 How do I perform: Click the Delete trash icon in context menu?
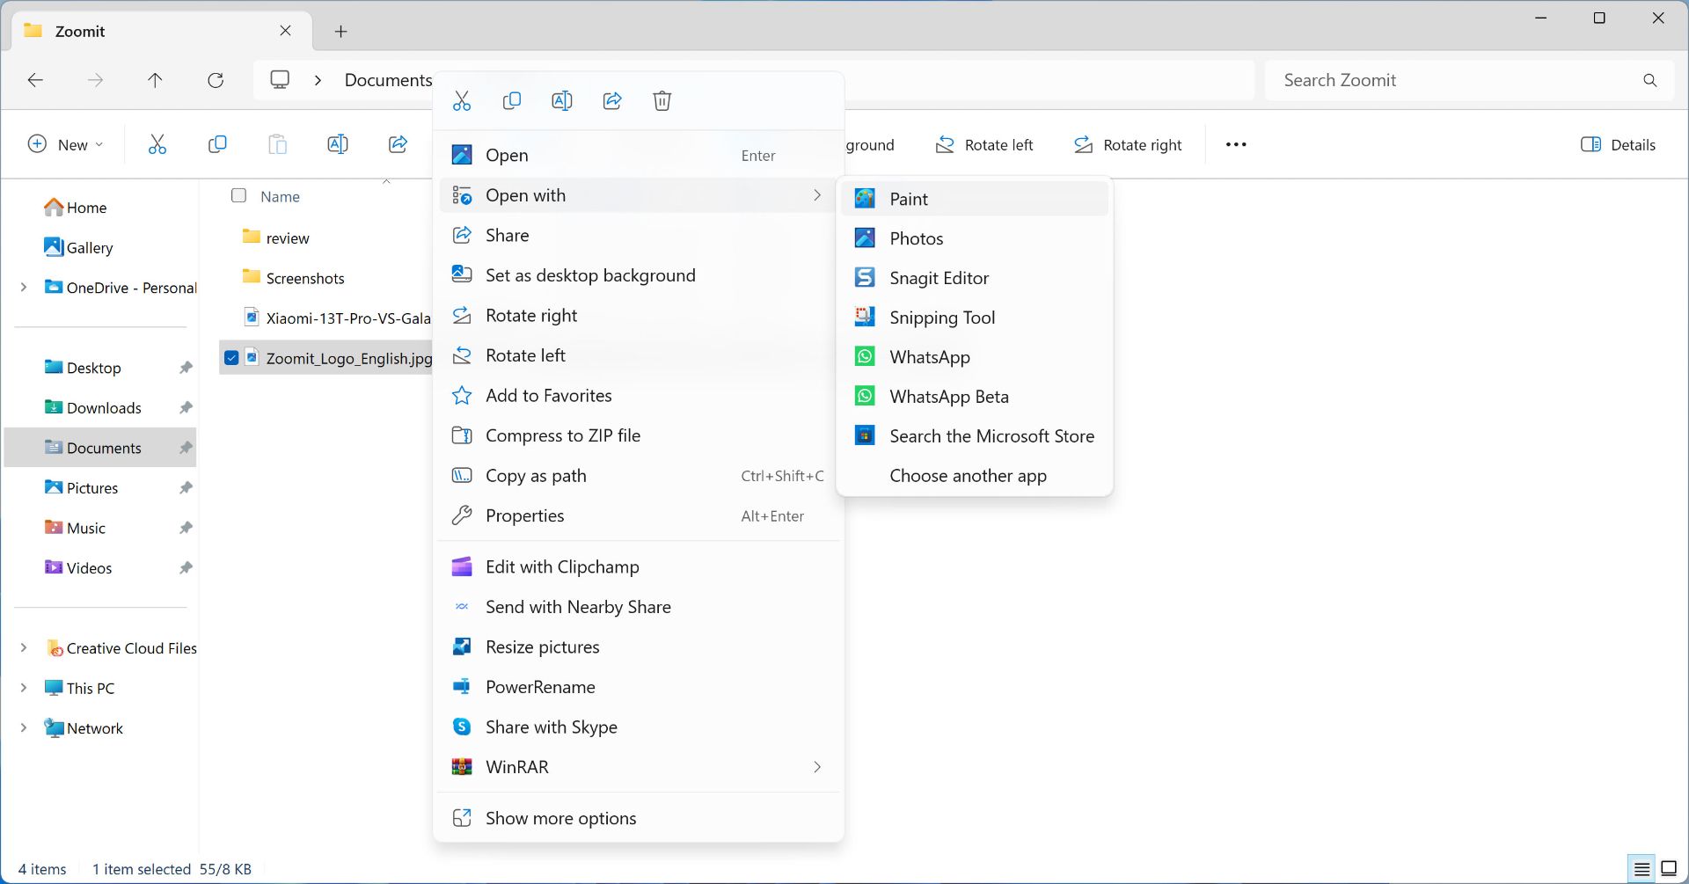(662, 101)
